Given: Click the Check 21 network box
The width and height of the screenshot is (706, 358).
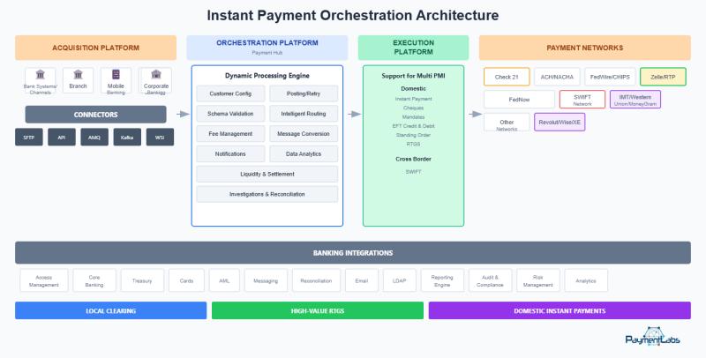Looking at the screenshot, I should click(507, 77).
